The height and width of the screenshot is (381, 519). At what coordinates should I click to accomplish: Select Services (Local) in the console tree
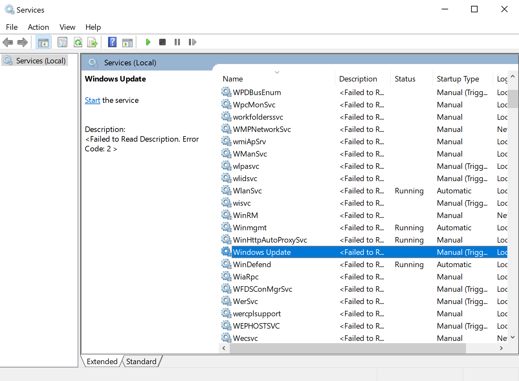pyautogui.click(x=35, y=60)
